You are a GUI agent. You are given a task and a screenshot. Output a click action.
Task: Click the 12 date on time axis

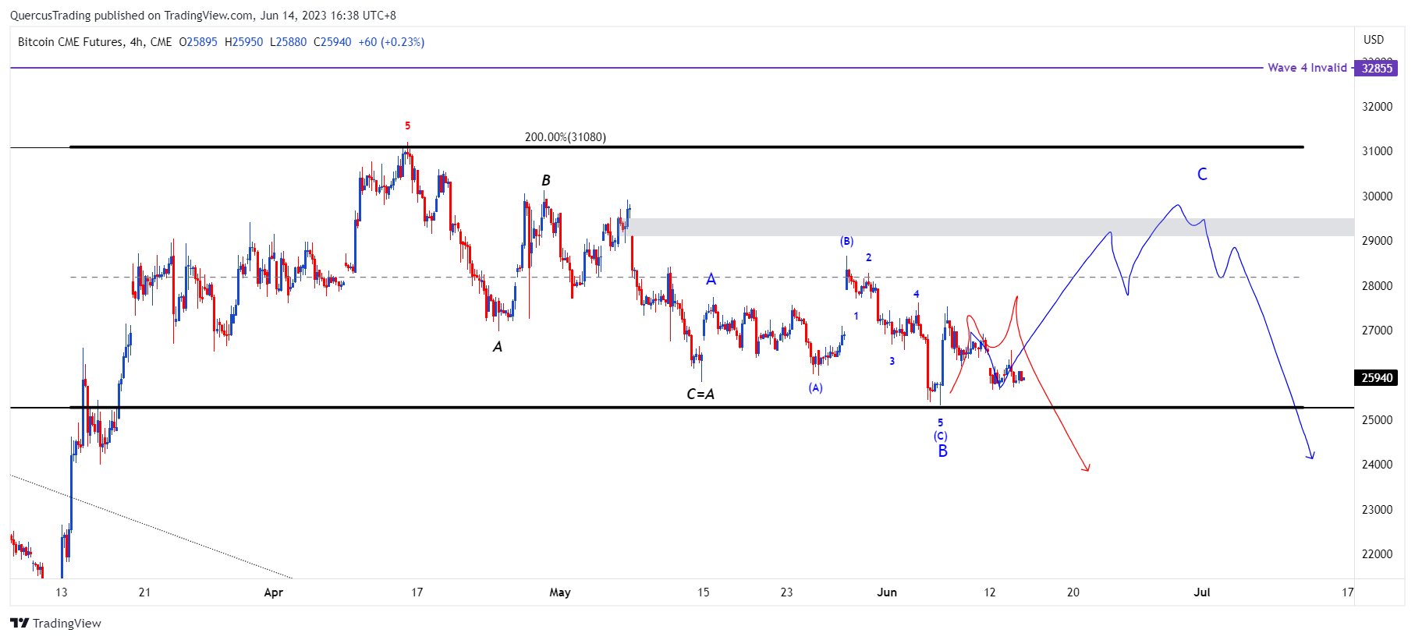click(x=990, y=592)
